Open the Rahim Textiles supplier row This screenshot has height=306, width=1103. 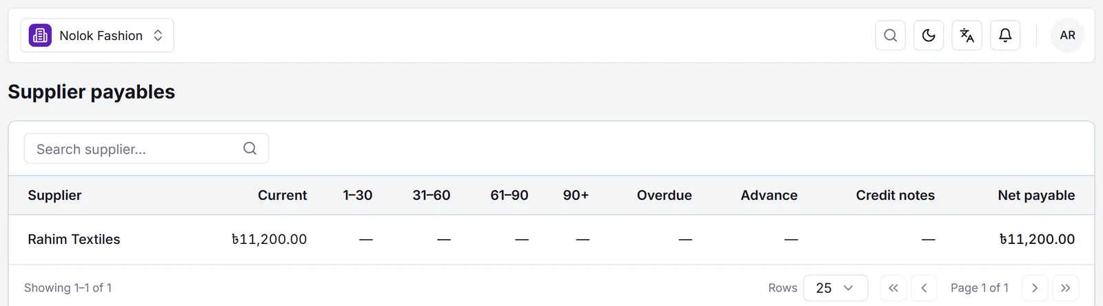(551, 239)
